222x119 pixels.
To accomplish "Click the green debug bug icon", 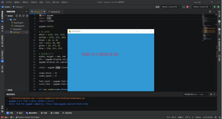I will click(x=218, y=7).
